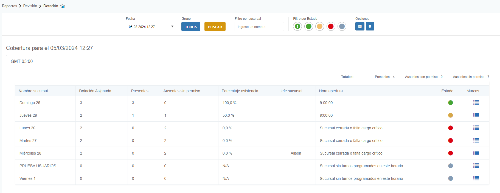Click the table view options icon
500x193 pixels.
360,27
